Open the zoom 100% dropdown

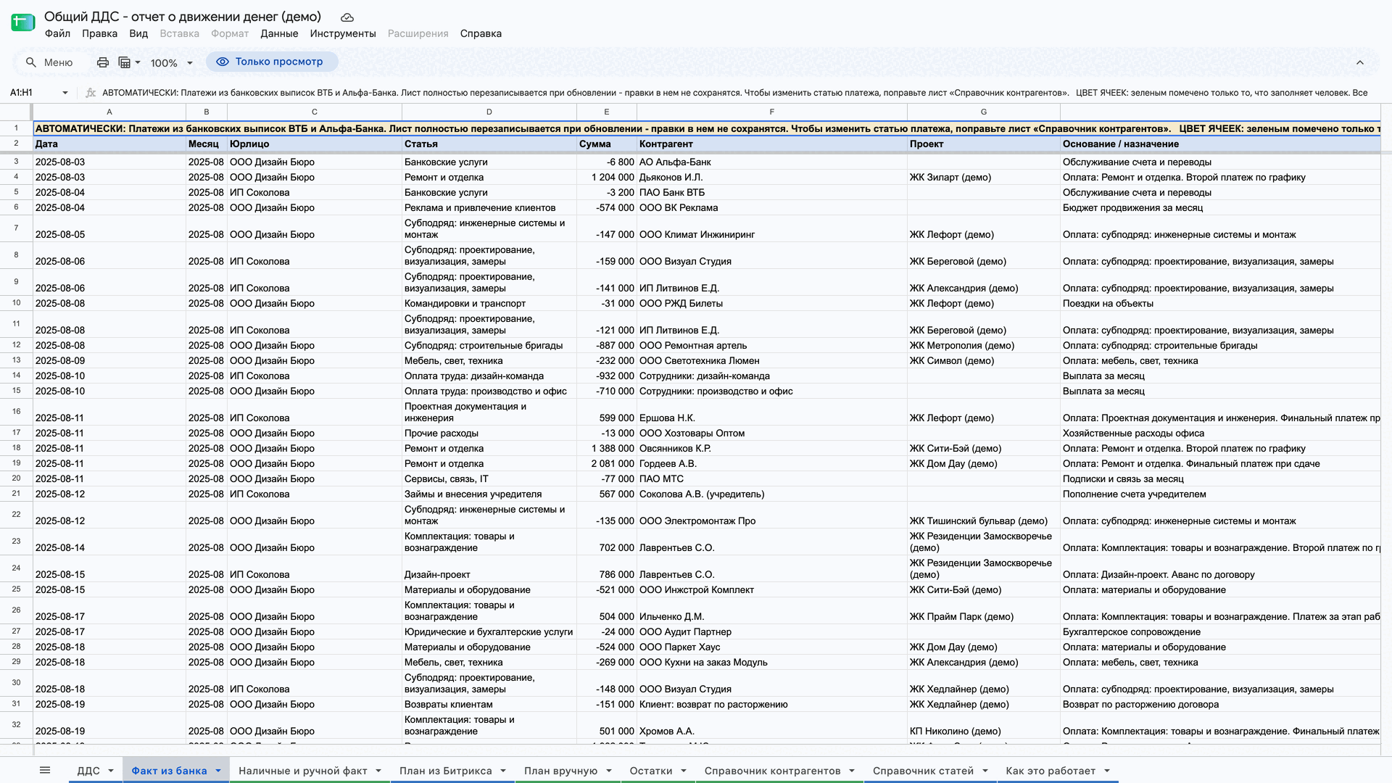(172, 63)
